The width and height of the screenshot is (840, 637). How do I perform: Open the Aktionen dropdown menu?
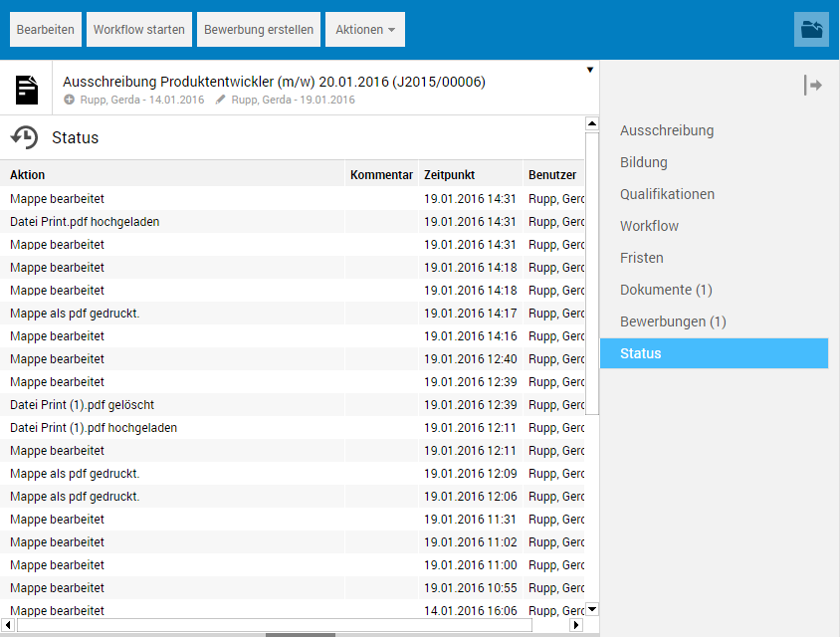pyautogui.click(x=364, y=30)
